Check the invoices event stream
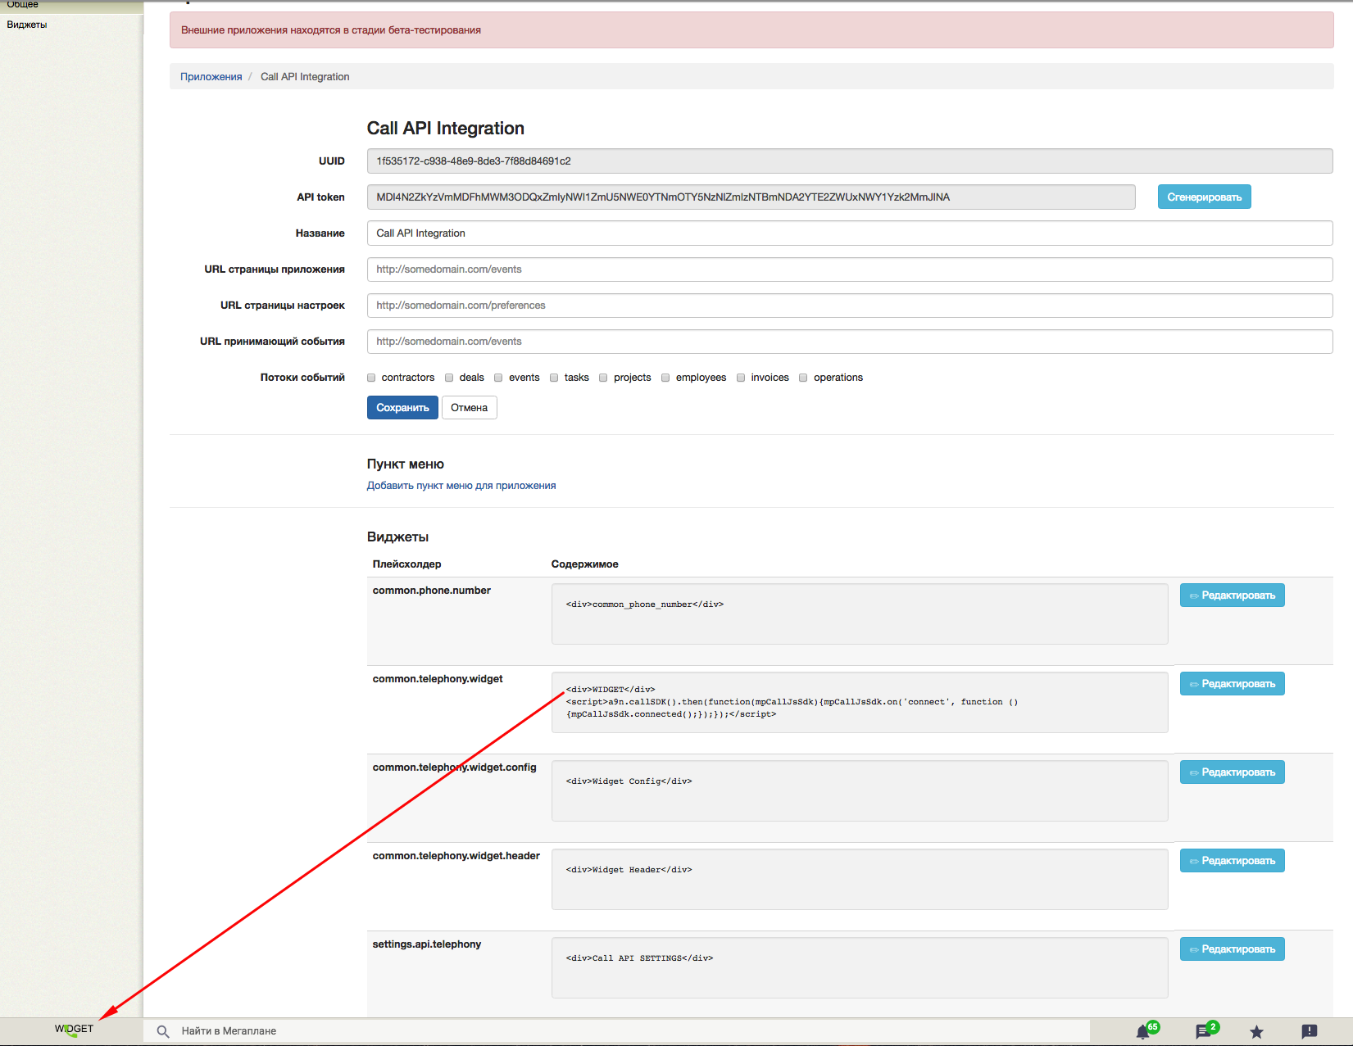The height and width of the screenshot is (1046, 1353). tap(741, 378)
